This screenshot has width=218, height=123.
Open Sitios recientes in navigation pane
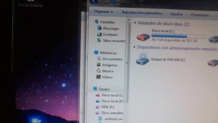coord(114,41)
